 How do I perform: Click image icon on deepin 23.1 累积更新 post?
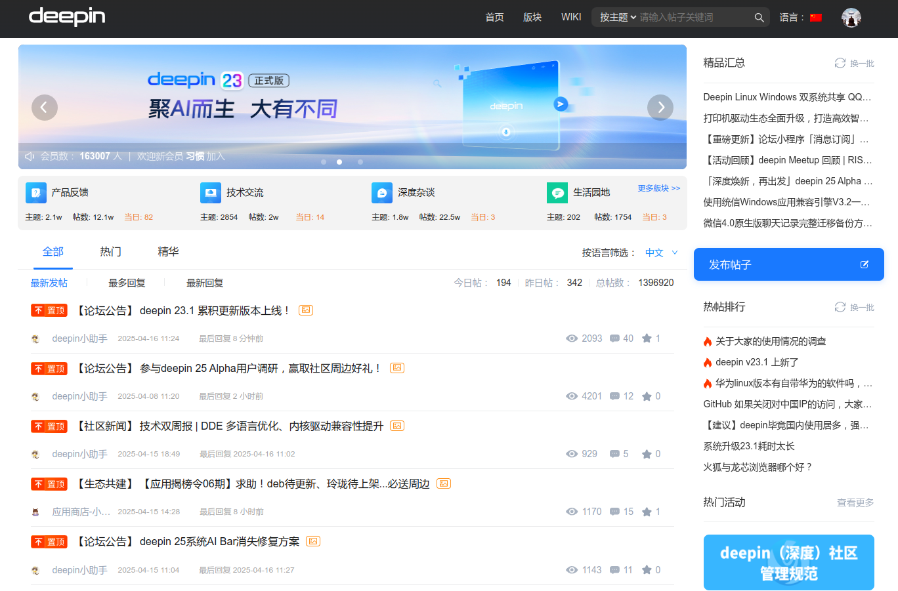coord(306,310)
